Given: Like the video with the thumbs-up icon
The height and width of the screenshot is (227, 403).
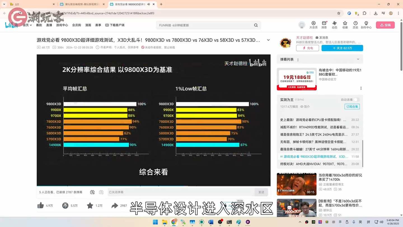Looking at the screenshot, I should (x=40, y=205).
